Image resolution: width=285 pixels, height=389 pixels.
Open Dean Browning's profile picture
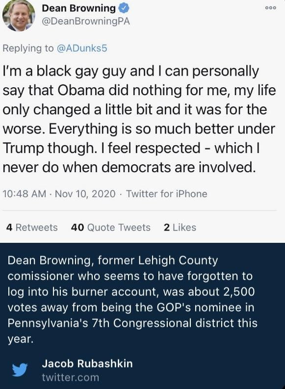(19, 15)
